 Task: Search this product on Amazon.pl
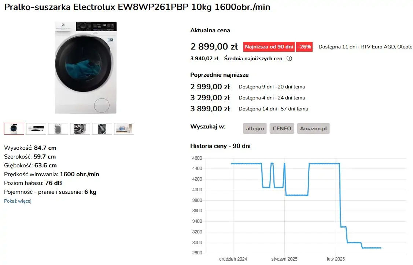pyautogui.click(x=313, y=128)
